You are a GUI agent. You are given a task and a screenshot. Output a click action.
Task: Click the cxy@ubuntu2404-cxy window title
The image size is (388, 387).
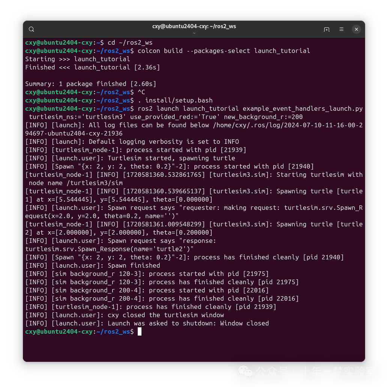click(194, 26)
